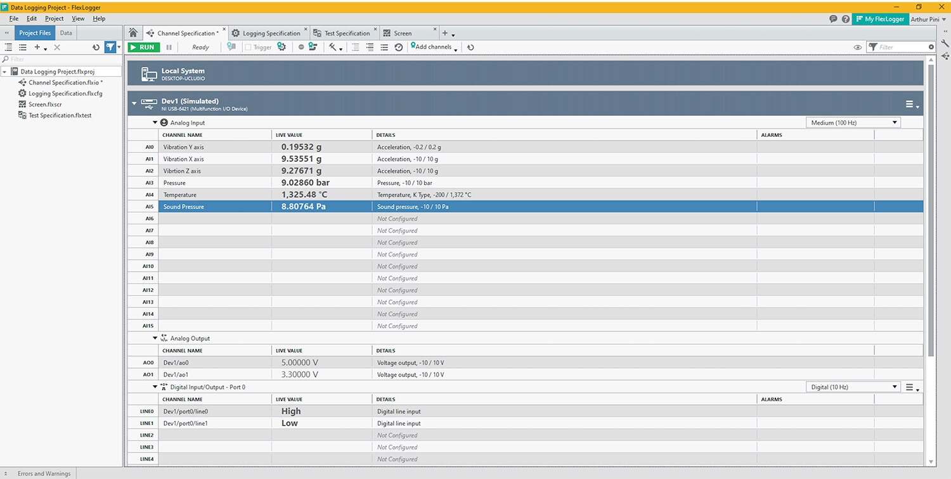951x479 pixels.
Task: Select Screen.flxscr in project tree
Action: point(40,105)
